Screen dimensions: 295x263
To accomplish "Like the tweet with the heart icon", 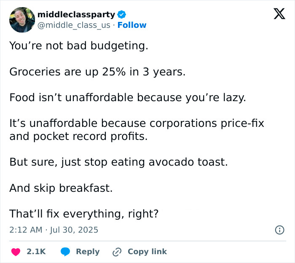I will (16, 252).
